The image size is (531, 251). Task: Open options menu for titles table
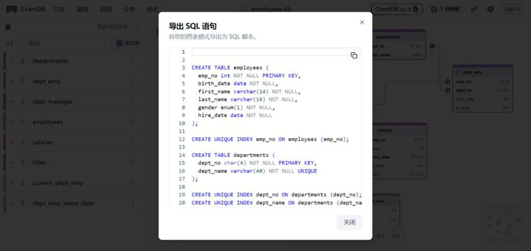[x=132, y=162]
